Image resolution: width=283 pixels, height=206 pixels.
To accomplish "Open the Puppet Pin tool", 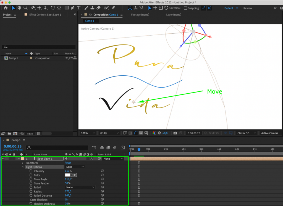I will 113,8.
